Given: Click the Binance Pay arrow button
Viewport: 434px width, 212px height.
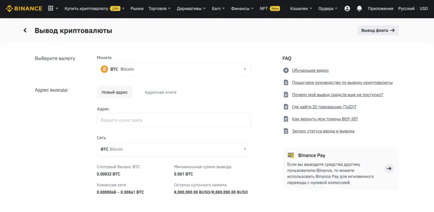Looking at the screenshot, I should (389, 169).
